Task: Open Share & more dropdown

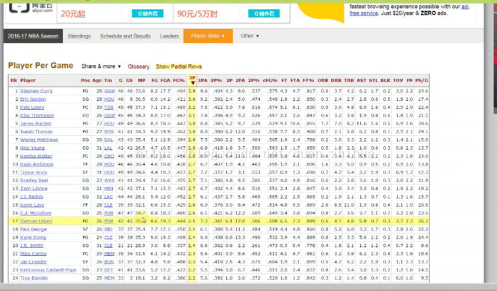Action: click(x=101, y=66)
